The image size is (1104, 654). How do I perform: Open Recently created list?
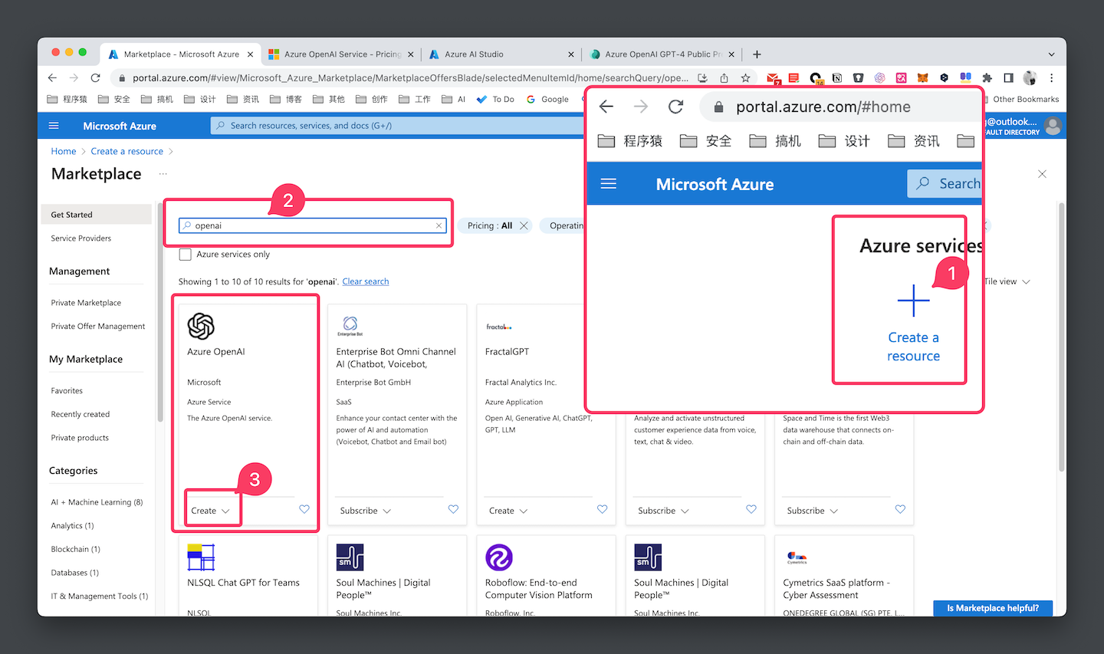click(x=80, y=415)
